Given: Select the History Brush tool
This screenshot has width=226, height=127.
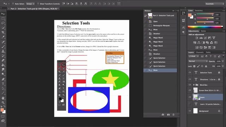Looking at the screenshot, I should pos(3,56).
